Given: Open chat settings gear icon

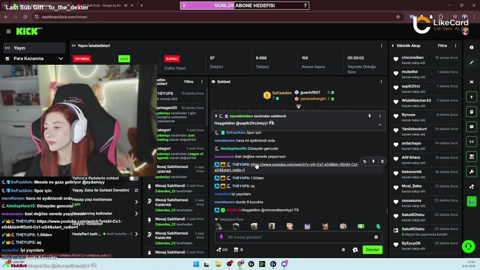Looking at the screenshot, I should click(x=343, y=250).
